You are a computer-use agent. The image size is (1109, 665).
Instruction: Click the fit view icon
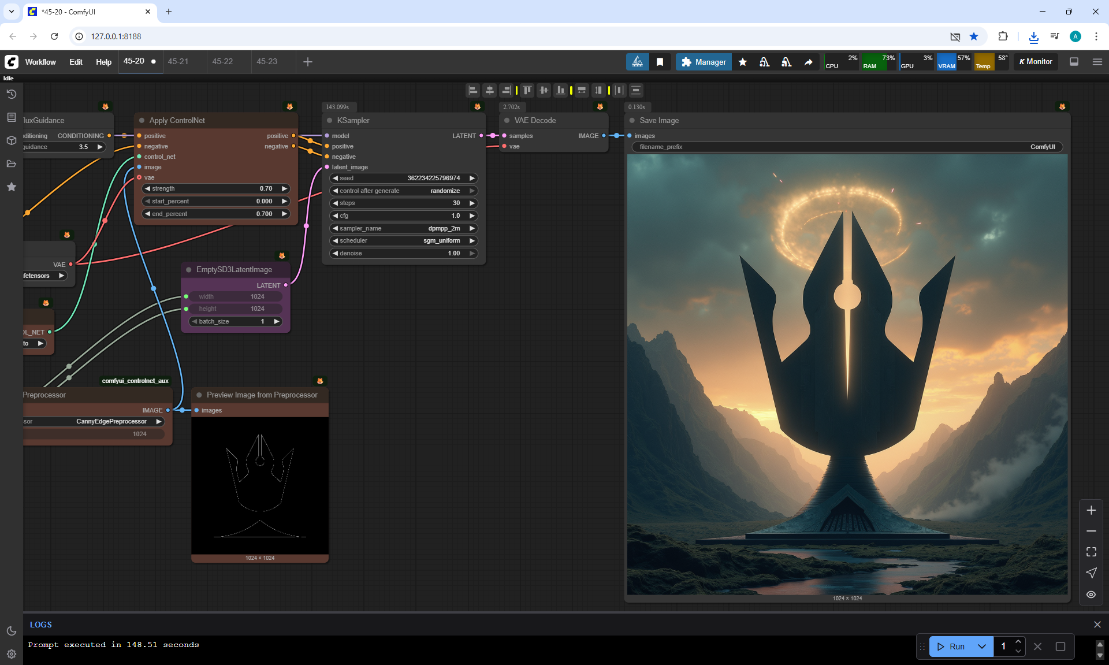[1091, 552]
